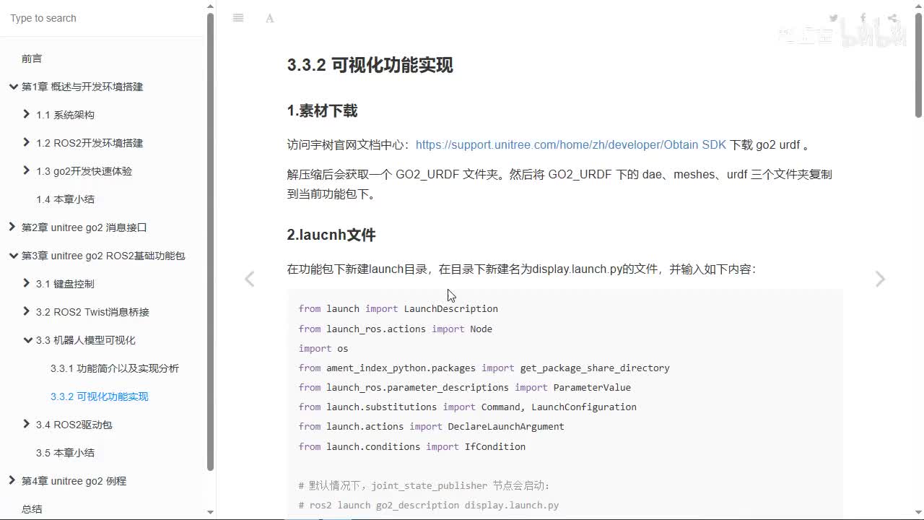Expand the 1.3 go2开发快速体验 arrow
The image size is (924, 520).
[27, 170]
